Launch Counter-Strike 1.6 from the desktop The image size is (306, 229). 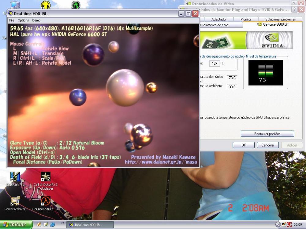[x=46, y=202]
